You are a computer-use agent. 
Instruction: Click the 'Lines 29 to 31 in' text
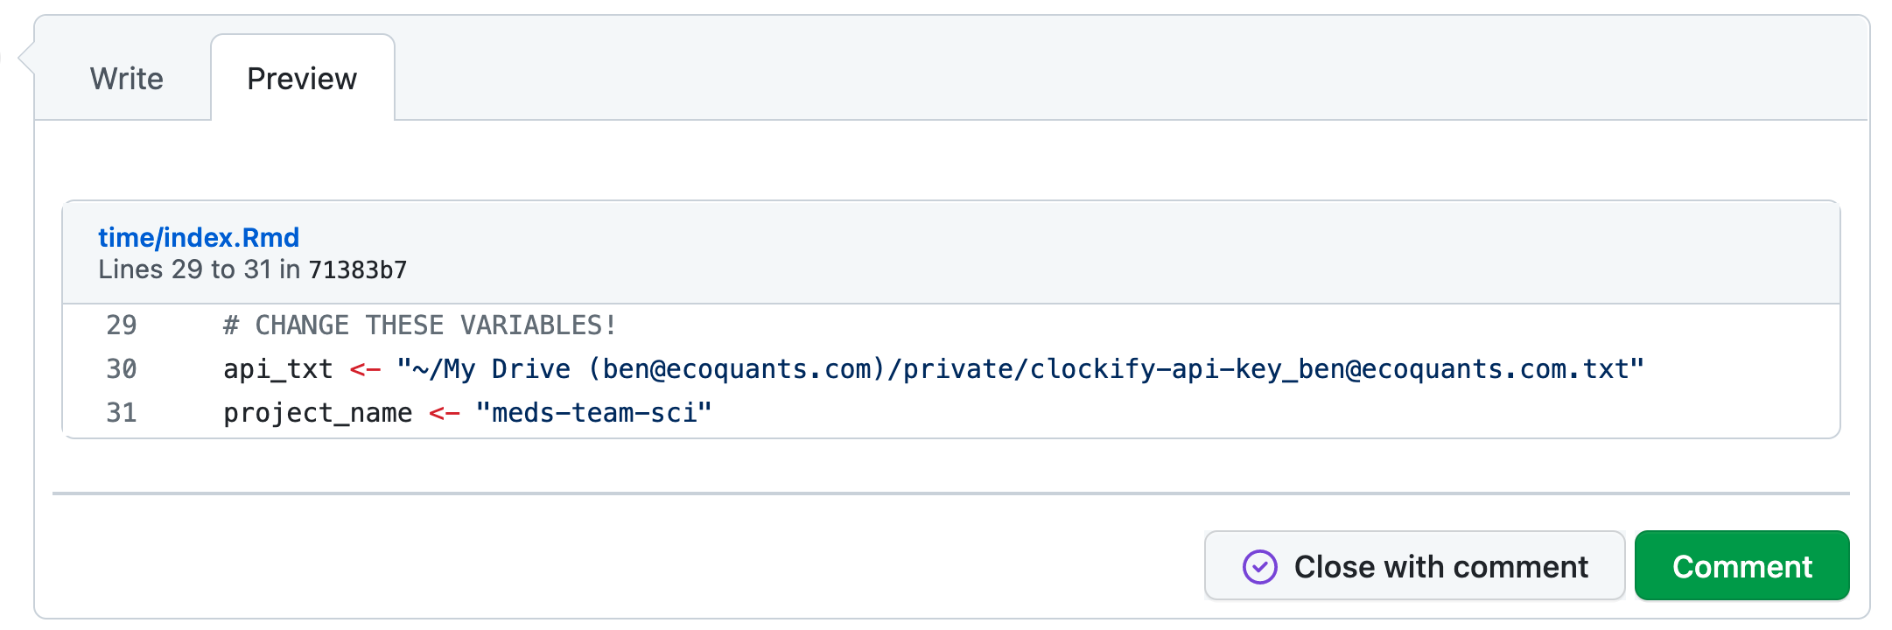[200, 269]
